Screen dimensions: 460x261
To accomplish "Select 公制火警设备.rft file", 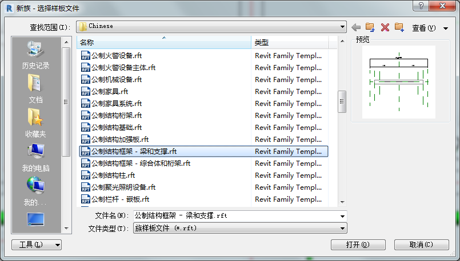I will [x=203, y=56].
